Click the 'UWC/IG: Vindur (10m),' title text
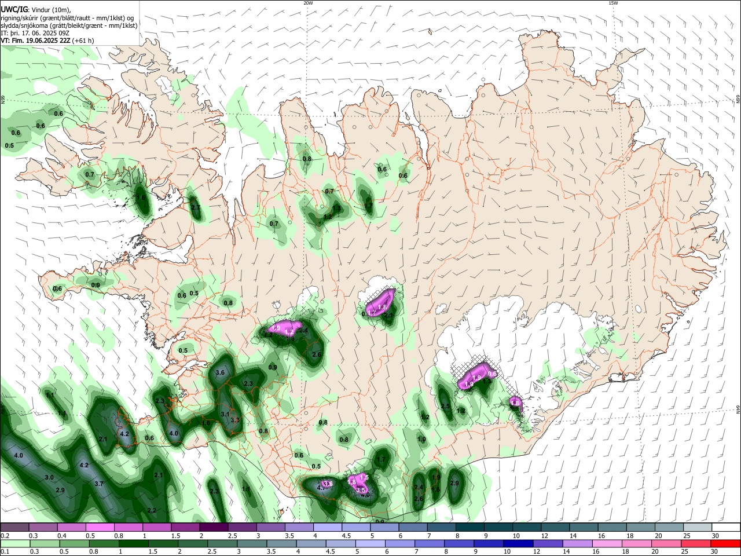This screenshot has height=556, width=741. 35,10
